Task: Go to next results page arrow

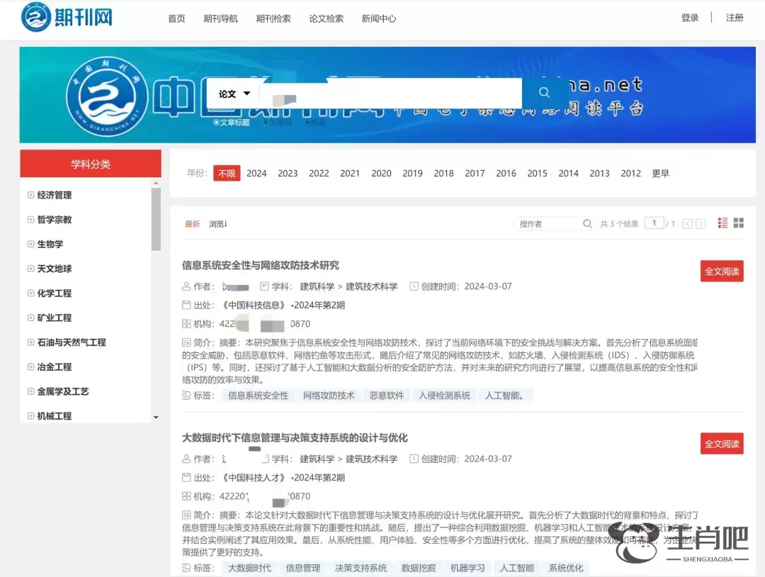Action: 701,224
